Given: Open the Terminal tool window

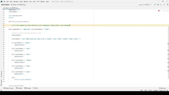Looking at the screenshot, I should (27, 88).
